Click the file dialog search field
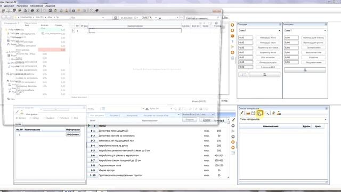341x192 pixels. click(x=202, y=18)
